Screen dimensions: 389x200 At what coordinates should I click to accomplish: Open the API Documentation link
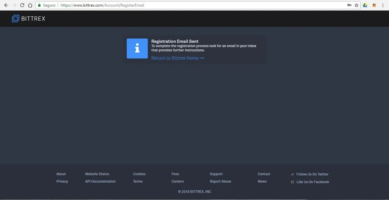(100, 181)
